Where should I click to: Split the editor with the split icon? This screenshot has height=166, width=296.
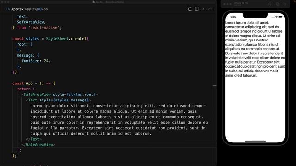pyautogui.click(x=197, y=9)
